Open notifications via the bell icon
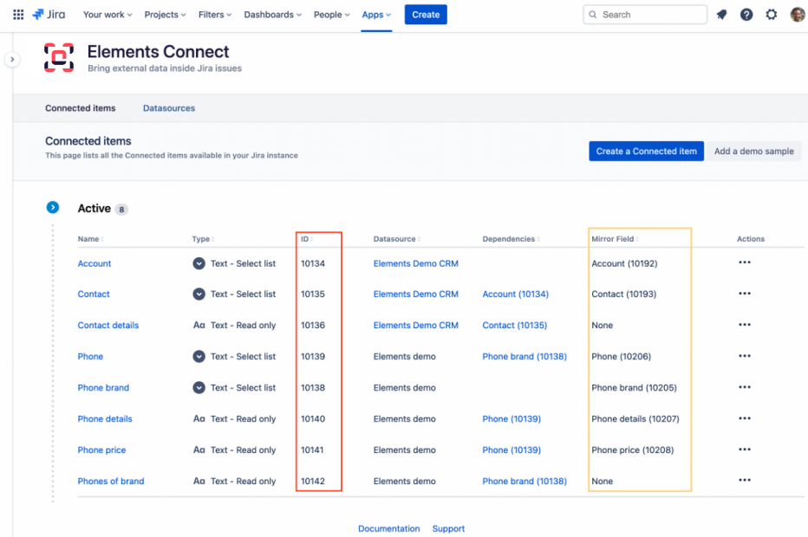 pyautogui.click(x=721, y=14)
